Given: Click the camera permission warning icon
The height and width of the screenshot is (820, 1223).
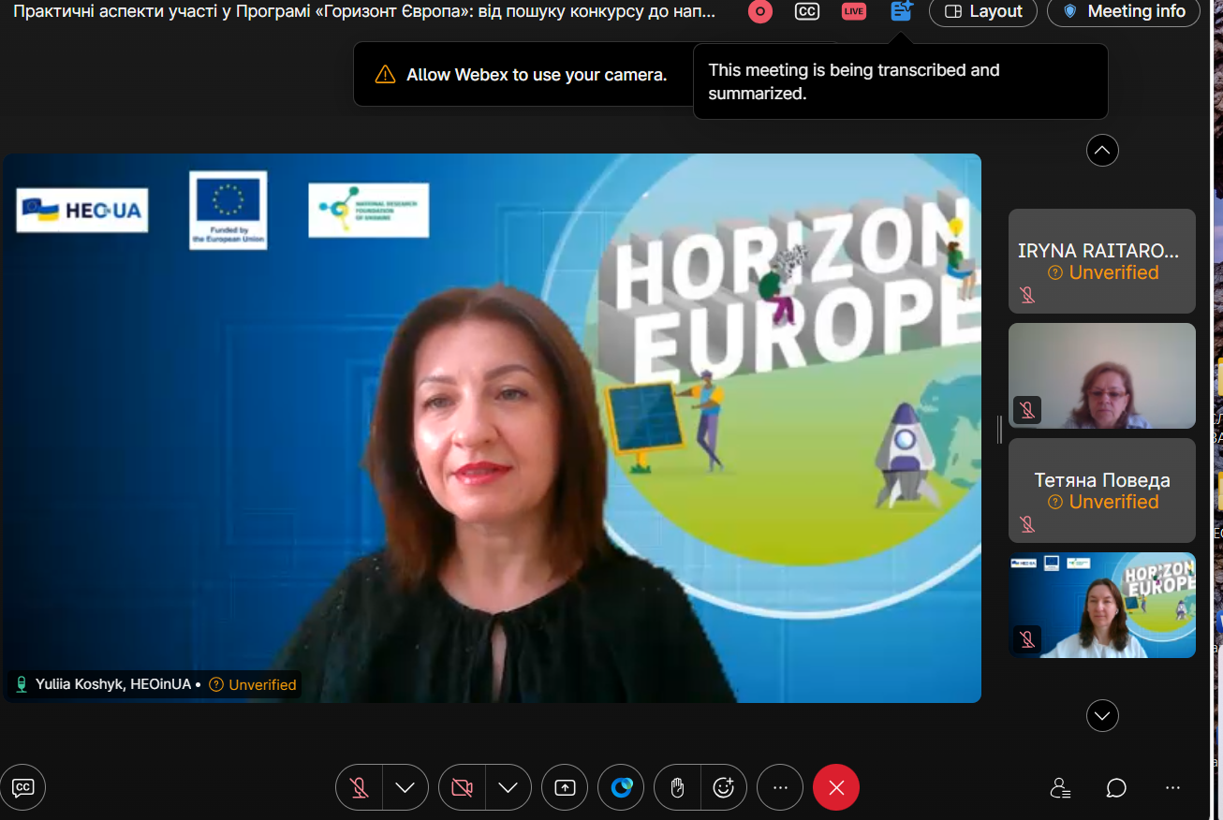Looking at the screenshot, I should pos(385,75).
